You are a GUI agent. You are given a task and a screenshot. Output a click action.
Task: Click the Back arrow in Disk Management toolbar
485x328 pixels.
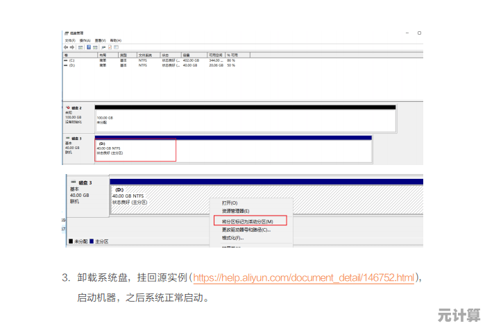click(x=66, y=47)
